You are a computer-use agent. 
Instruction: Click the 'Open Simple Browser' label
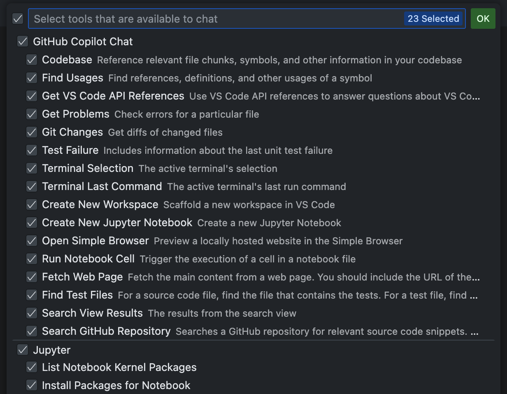95,241
